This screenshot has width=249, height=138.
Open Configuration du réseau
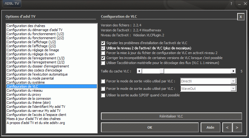click(51, 90)
